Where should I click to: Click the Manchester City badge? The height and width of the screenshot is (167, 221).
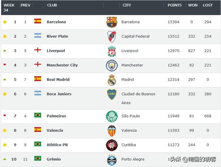pyautogui.click(x=112, y=65)
